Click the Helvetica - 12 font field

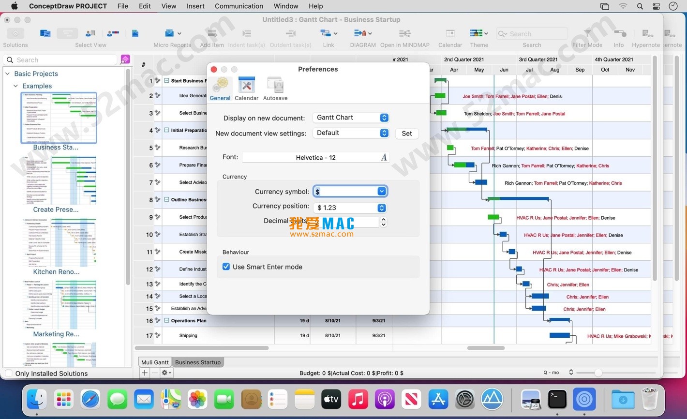316,157
